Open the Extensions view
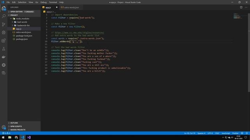The image size is (250, 140). (4, 40)
